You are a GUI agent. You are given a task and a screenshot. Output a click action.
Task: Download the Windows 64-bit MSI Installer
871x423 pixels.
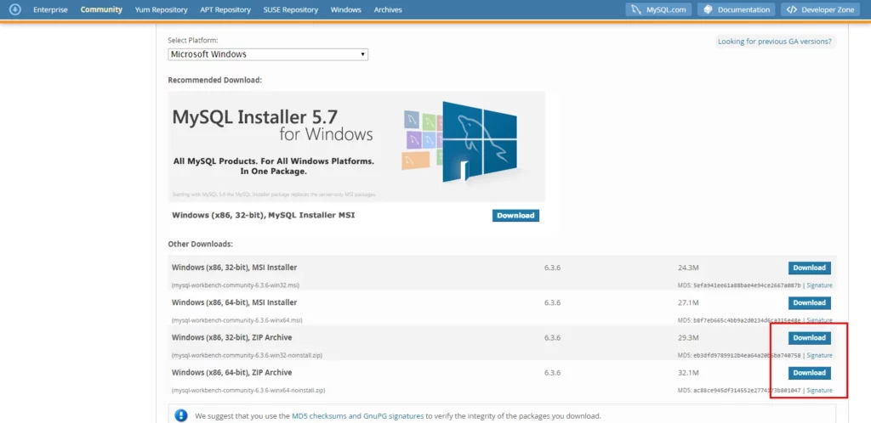pyautogui.click(x=810, y=302)
